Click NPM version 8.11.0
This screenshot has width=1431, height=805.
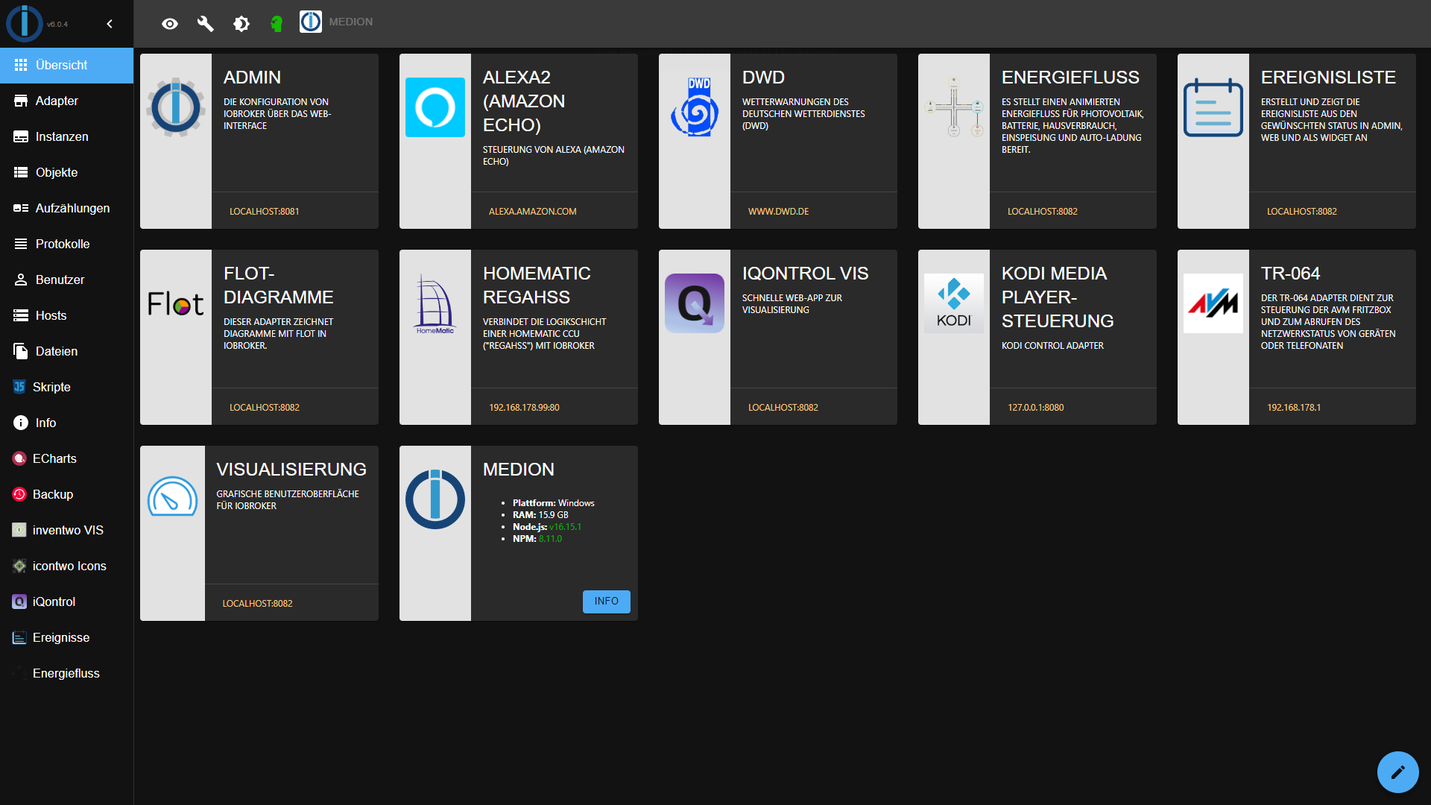click(550, 539)
